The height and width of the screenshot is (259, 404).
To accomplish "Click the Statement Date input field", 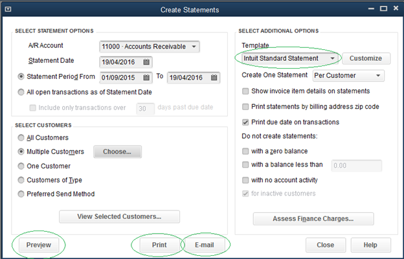I will [x=120, y=62].
